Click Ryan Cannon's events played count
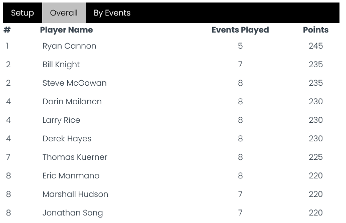 240,46
